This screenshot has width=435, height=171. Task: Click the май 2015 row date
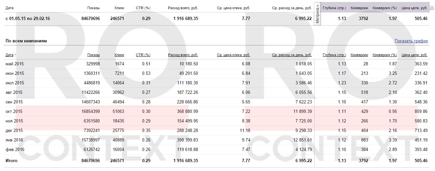click(x=15, y=64)
